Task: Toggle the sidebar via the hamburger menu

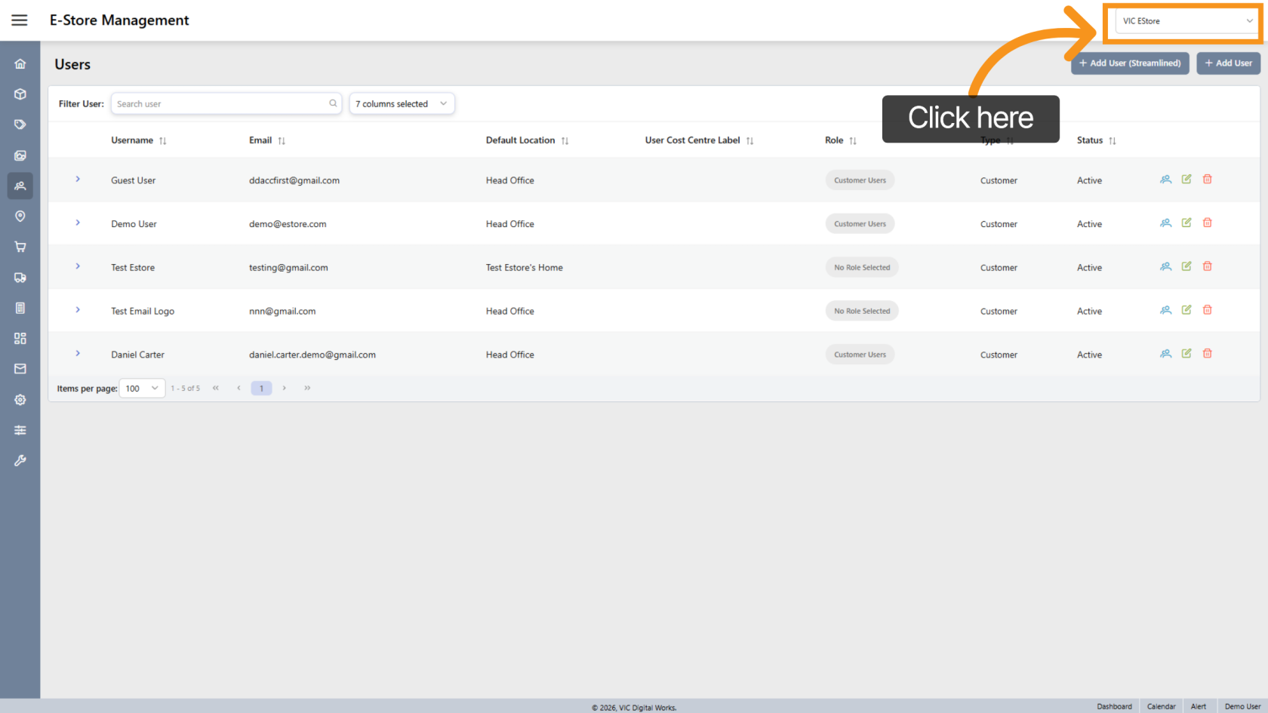Action: (20, 20)
